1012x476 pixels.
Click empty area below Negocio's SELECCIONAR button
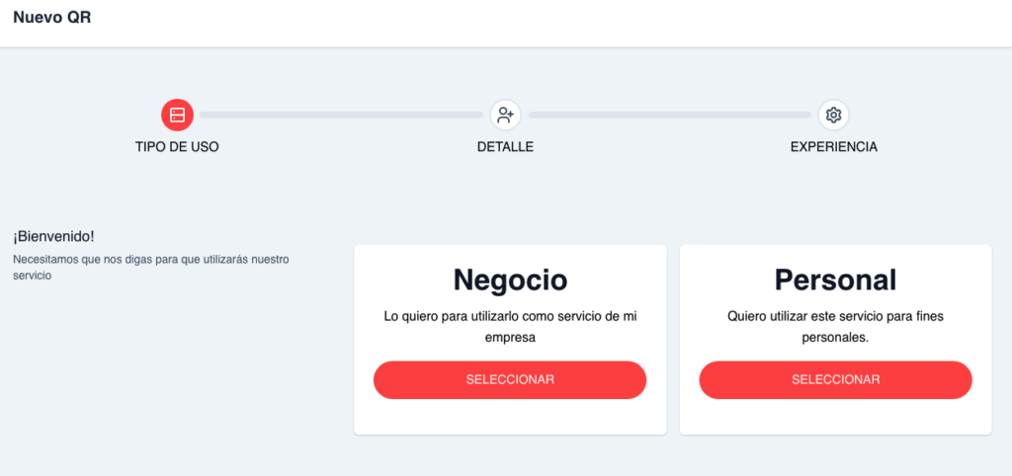[510, 417]
